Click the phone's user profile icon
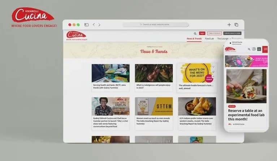Screen dimensions: 277x161 click(x=254, y=49)
